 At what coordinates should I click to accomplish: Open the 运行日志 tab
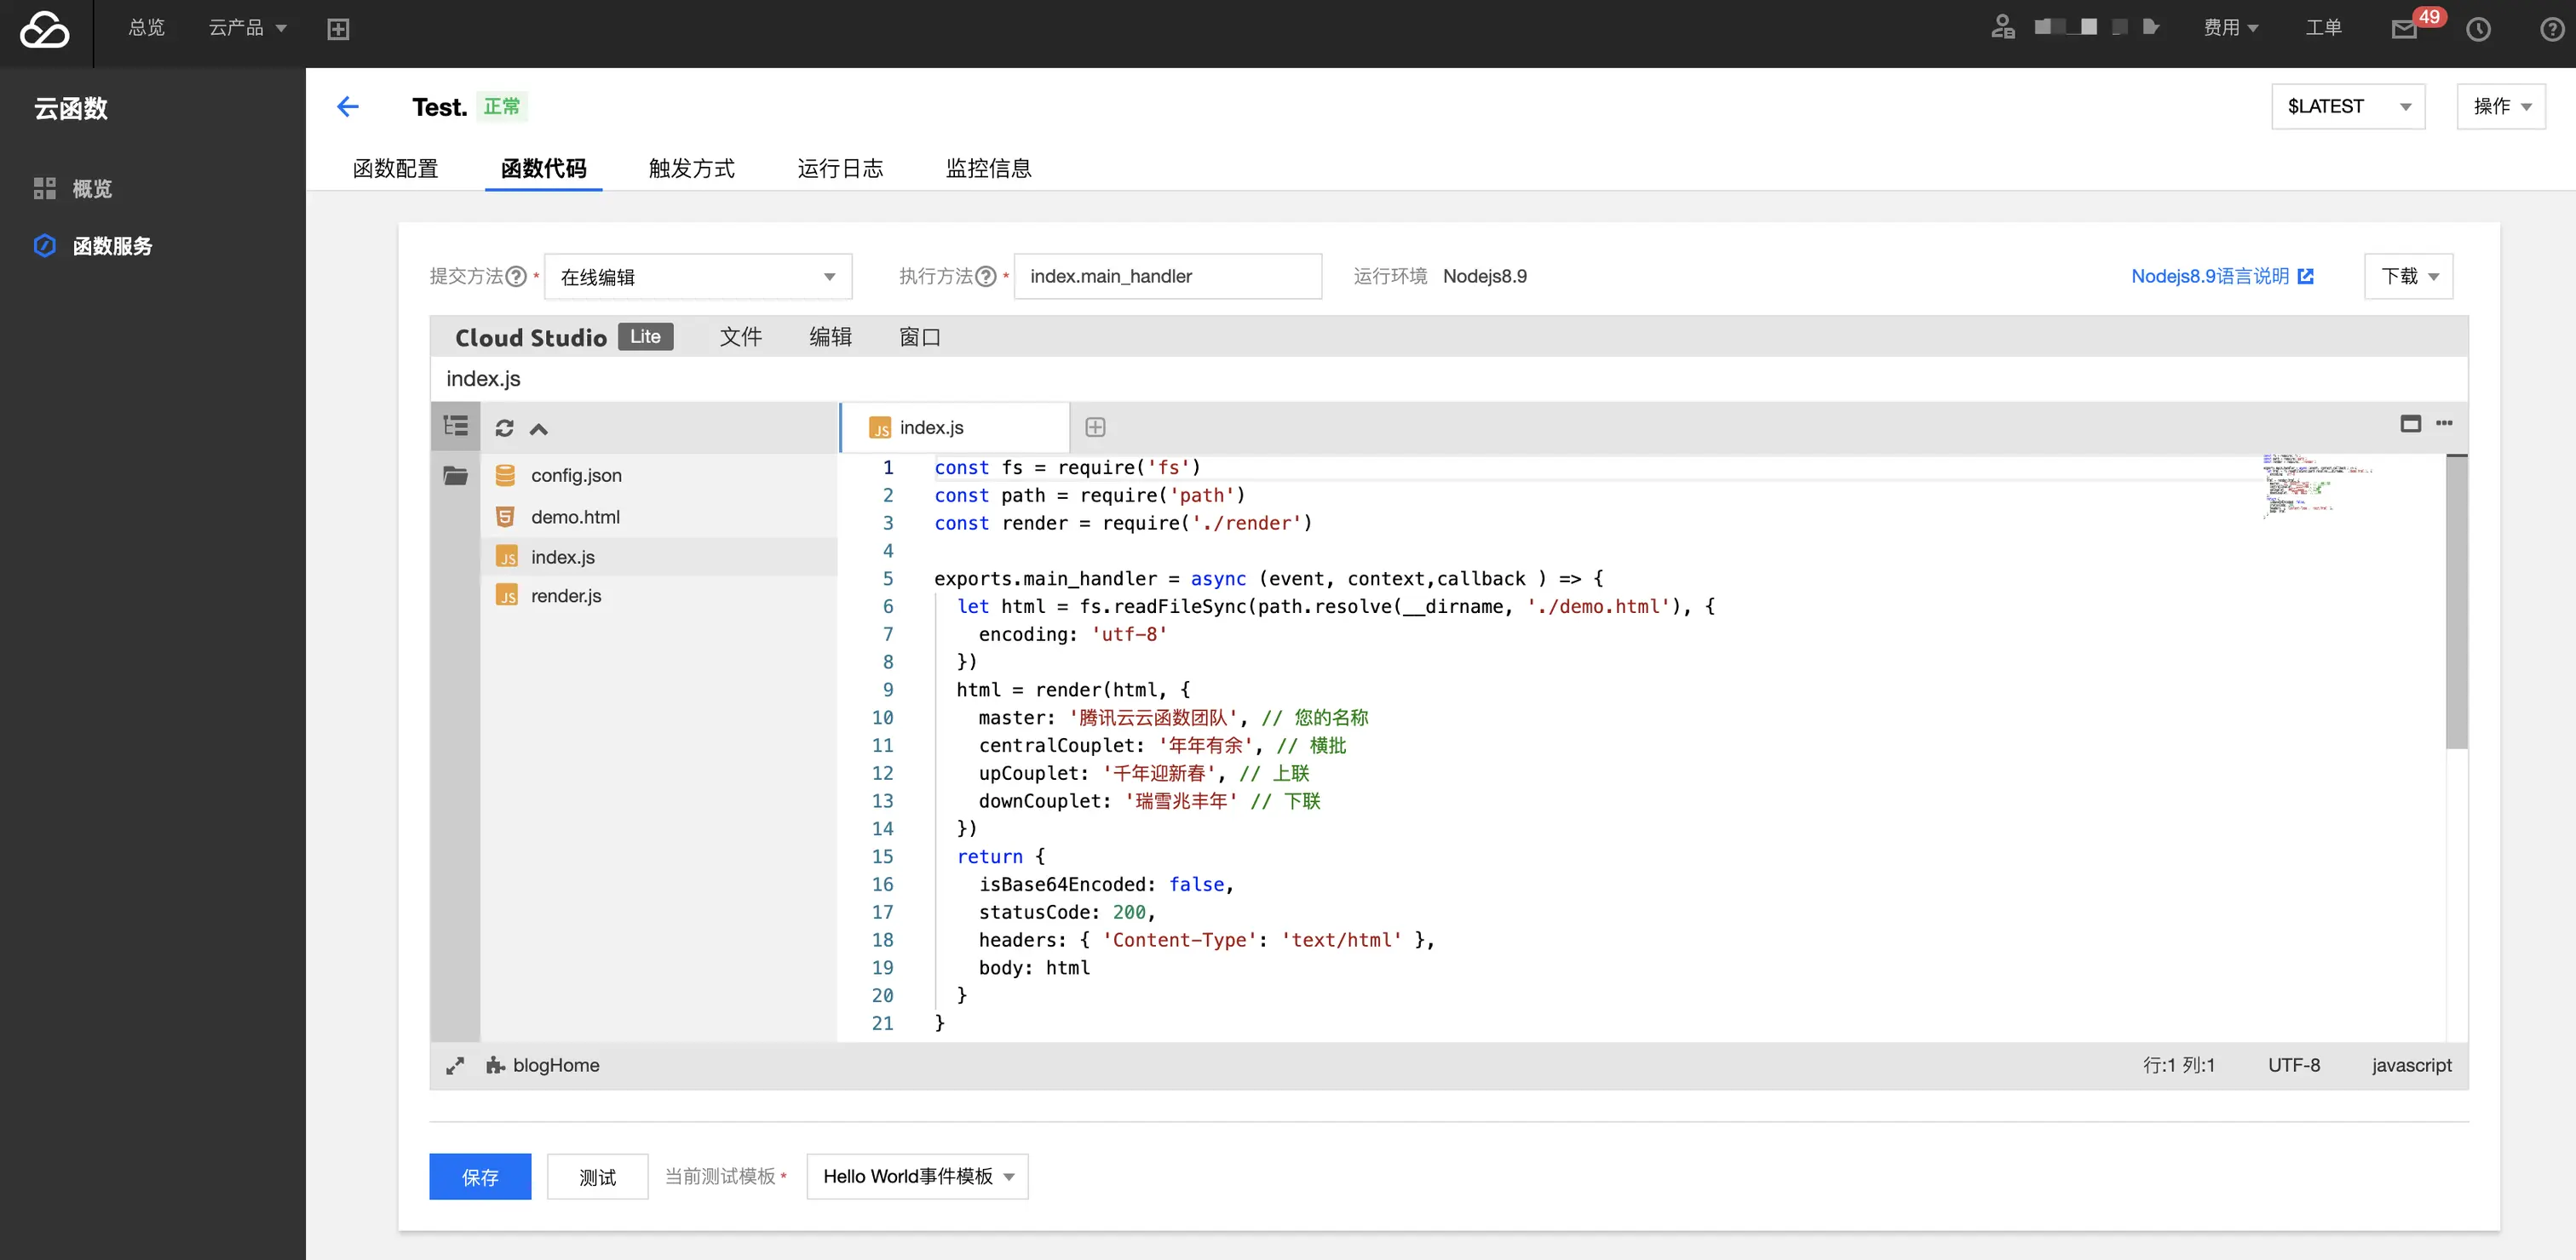[841, 168]
